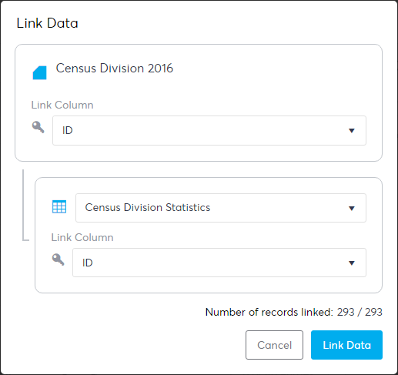Confirm with the blue Link Data button
Viewport: 398px width, 375px height.
tap(346, 345)
